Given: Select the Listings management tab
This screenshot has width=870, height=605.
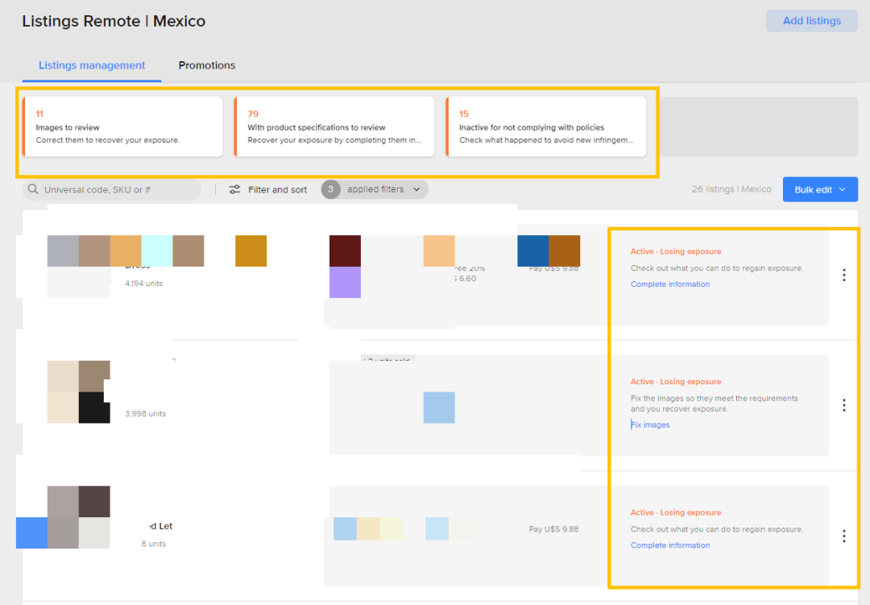Looking at the screenshot, I should tap(92, 65).
